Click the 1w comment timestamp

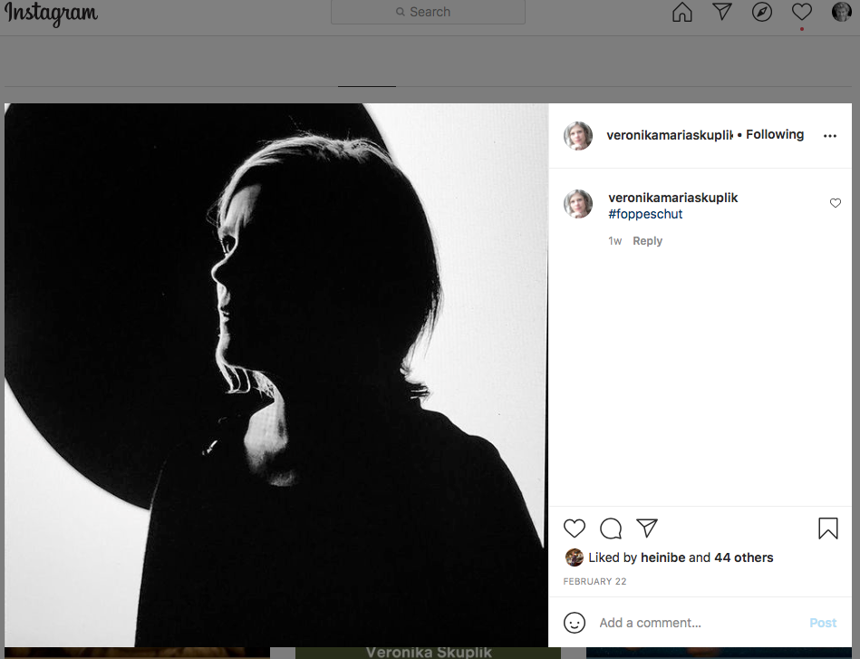(x=614, y=241)
